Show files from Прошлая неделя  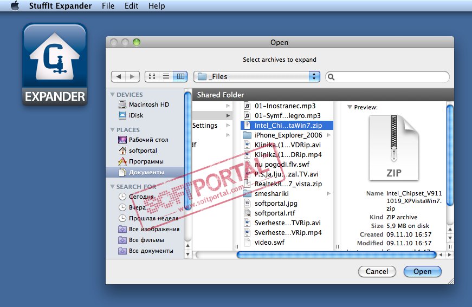pyautogui.click(x=148, y=218)
